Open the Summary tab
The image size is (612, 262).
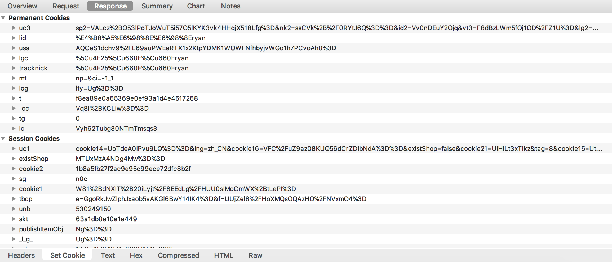[157, 6]
